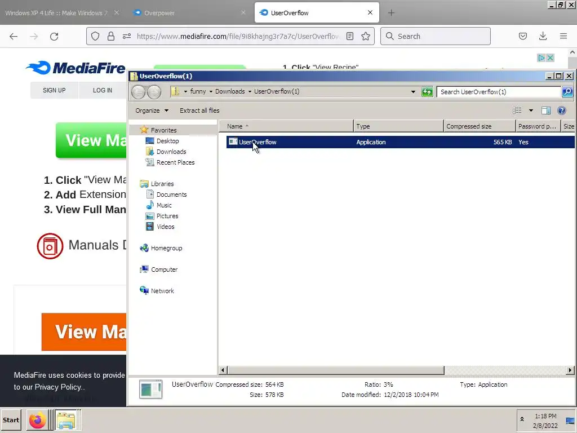The width and height of the screenshot is (577, 433).
Task: Open site permissions icon in address bar
Action: [127, 36]
